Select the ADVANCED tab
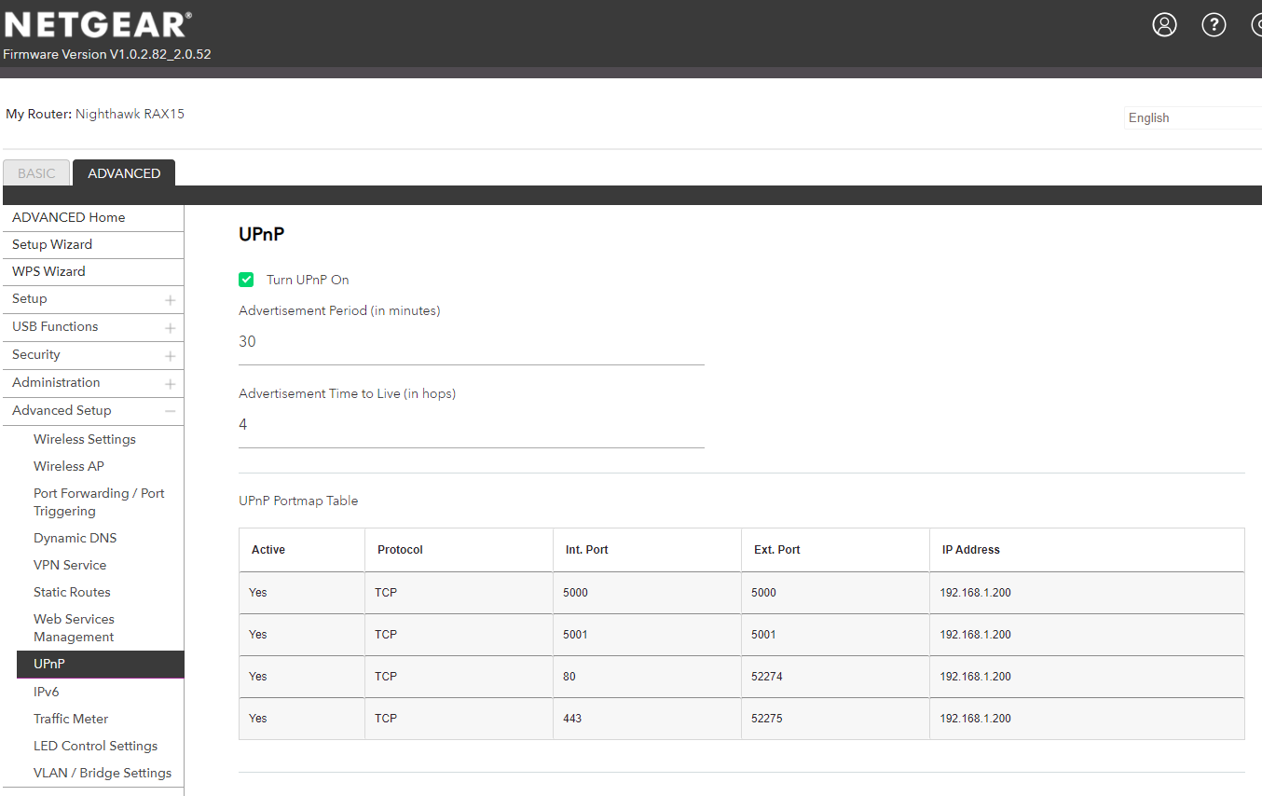Screen dimensions: 1262x796 click(124, 173)
